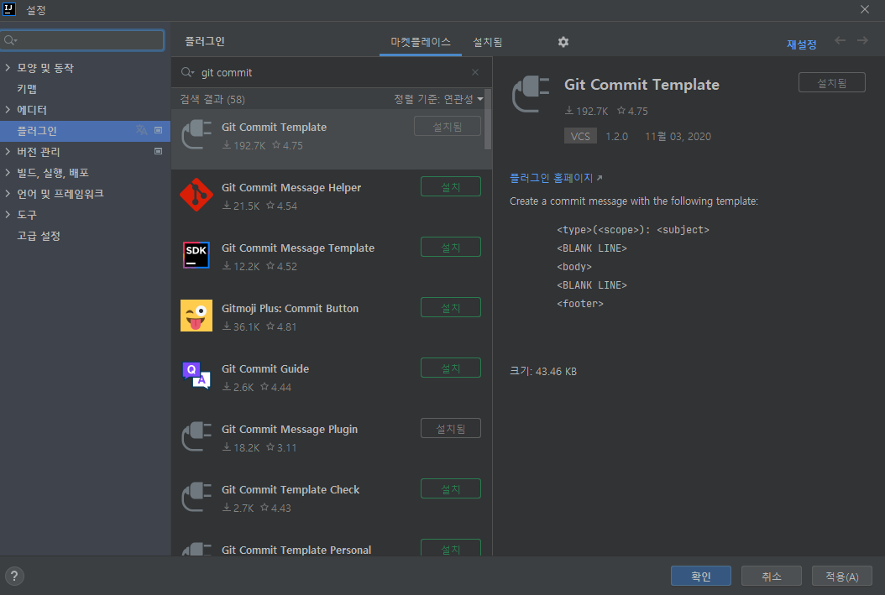Click the Gitmoji Plus emoji icon
Image resolution: width=885 pixels, height=595 pixels.
196,316
